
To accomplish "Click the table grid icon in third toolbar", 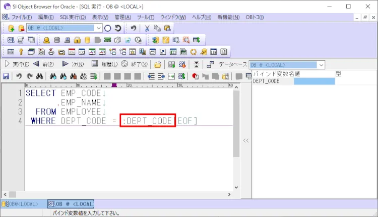I will 11,52.
